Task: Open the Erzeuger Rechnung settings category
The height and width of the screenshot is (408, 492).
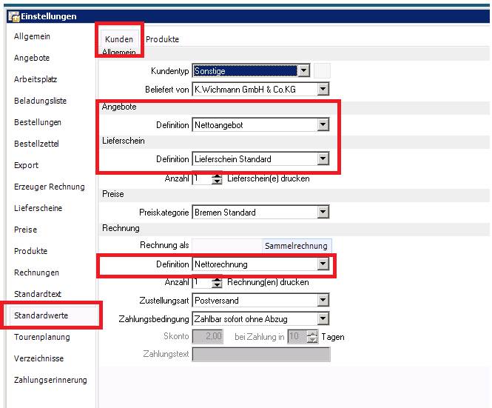Action: (x=50, y=187)
